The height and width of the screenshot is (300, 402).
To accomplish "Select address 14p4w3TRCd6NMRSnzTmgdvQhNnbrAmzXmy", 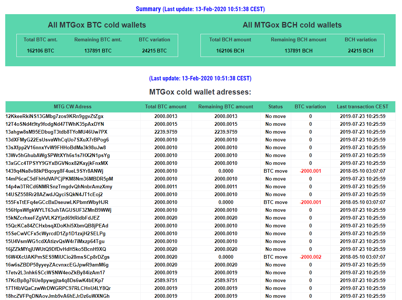I will click(x=59, y=186).
